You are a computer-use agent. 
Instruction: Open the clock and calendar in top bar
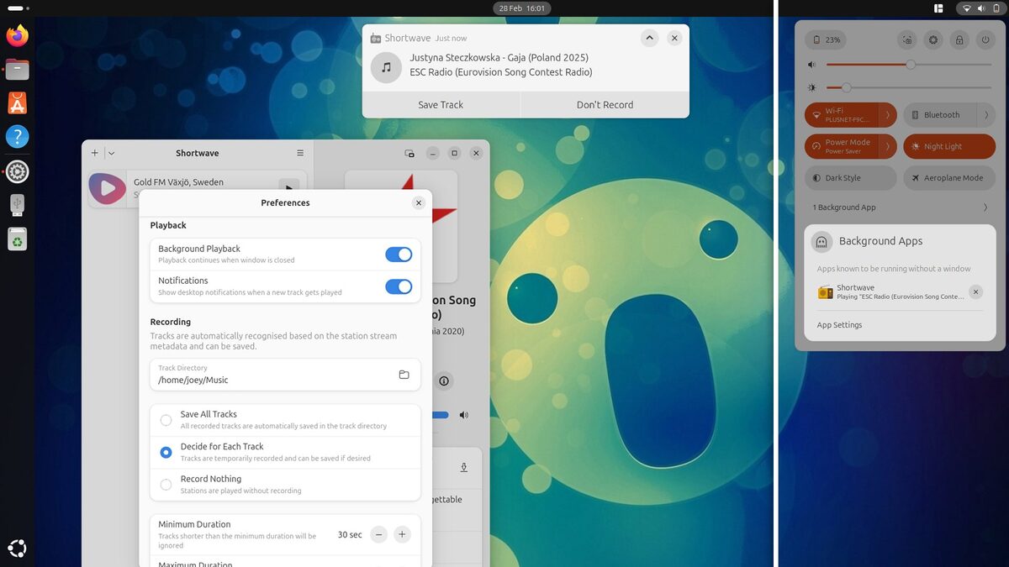[522, 8]
